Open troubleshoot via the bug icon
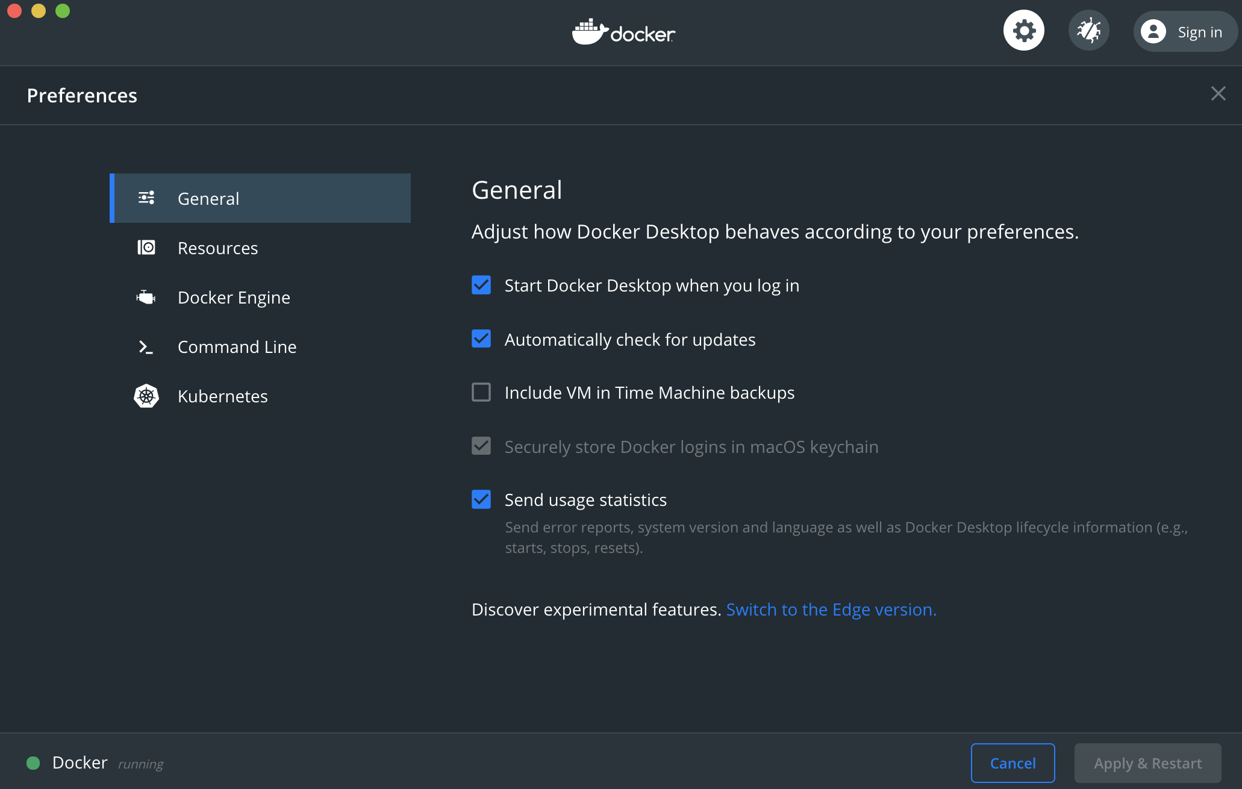 [x=1088, y=31]
